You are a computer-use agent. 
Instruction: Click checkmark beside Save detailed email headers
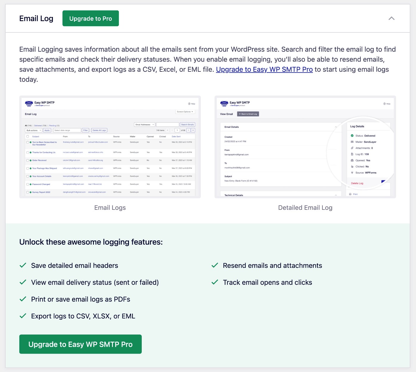point(23,265)
